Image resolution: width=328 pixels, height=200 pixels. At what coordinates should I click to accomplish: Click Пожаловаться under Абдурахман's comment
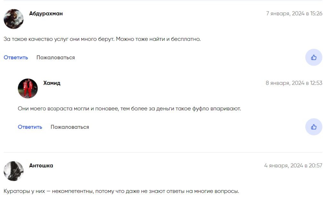coord(56,57)
